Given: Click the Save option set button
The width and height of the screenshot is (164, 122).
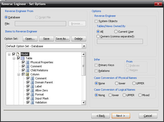Looking at the screenshot, I should pyautogui.click(x=46, y=39).
